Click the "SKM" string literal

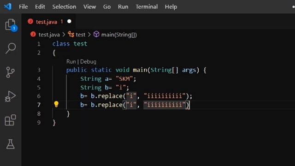pyautogui.click(x=124, y=79)
